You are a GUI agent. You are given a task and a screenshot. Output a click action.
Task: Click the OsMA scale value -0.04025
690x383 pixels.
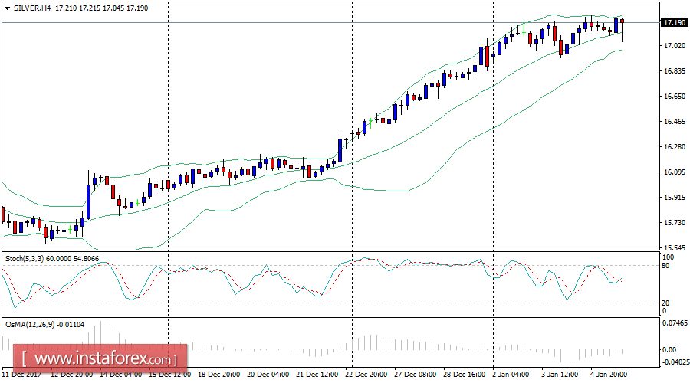[675, 362]
